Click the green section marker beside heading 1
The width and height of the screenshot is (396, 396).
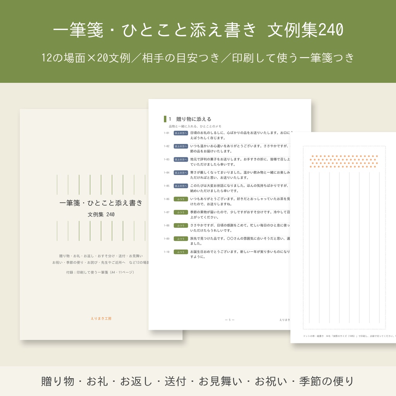coord(165,119)
